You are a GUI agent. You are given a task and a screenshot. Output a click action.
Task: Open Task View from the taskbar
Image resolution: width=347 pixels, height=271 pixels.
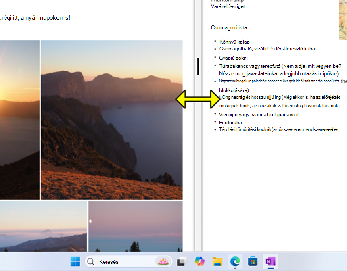pos(182,262)
